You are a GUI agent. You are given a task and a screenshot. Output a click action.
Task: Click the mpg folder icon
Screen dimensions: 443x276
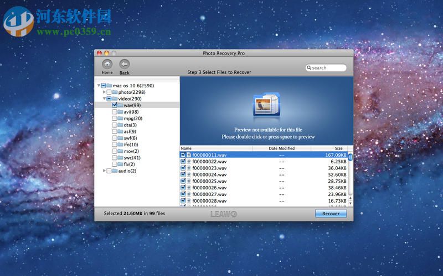pyautogui.click(x=120, y=118)
